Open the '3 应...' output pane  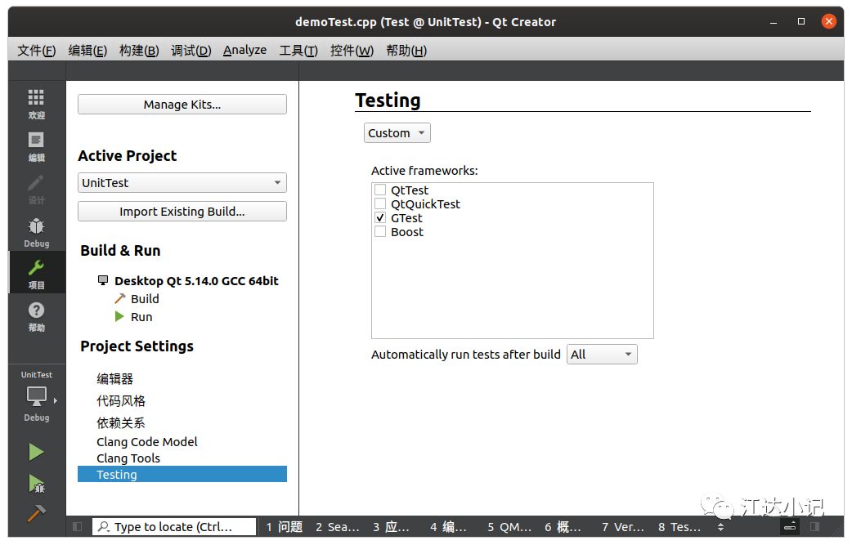[x=391, y=526]
